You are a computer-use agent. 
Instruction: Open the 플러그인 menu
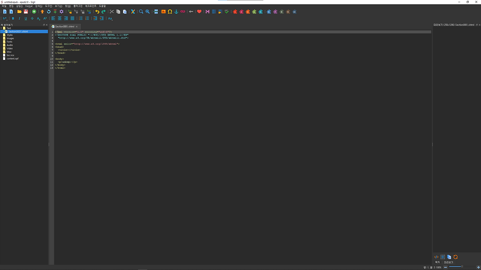pos(78,6)
